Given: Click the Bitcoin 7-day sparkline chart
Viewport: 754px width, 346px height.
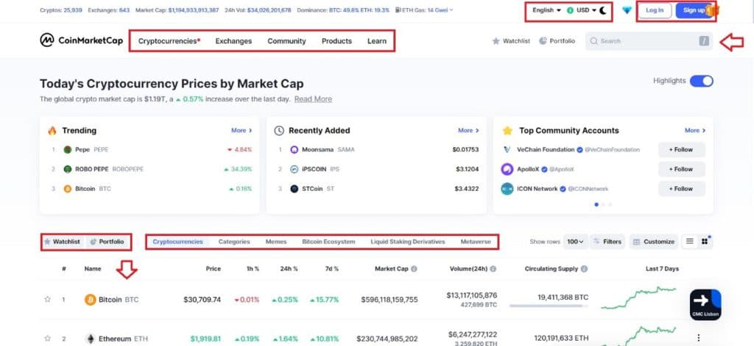Looking at the screenshot, I should click(638, 298).
